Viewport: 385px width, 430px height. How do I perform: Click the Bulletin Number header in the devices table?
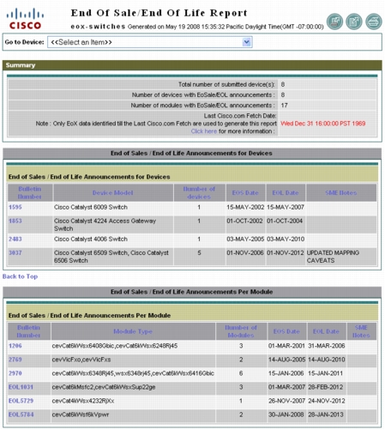click(x=30, y=193)
